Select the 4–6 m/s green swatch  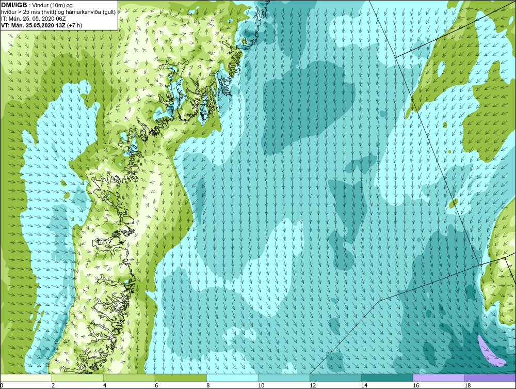coord(129,378)
